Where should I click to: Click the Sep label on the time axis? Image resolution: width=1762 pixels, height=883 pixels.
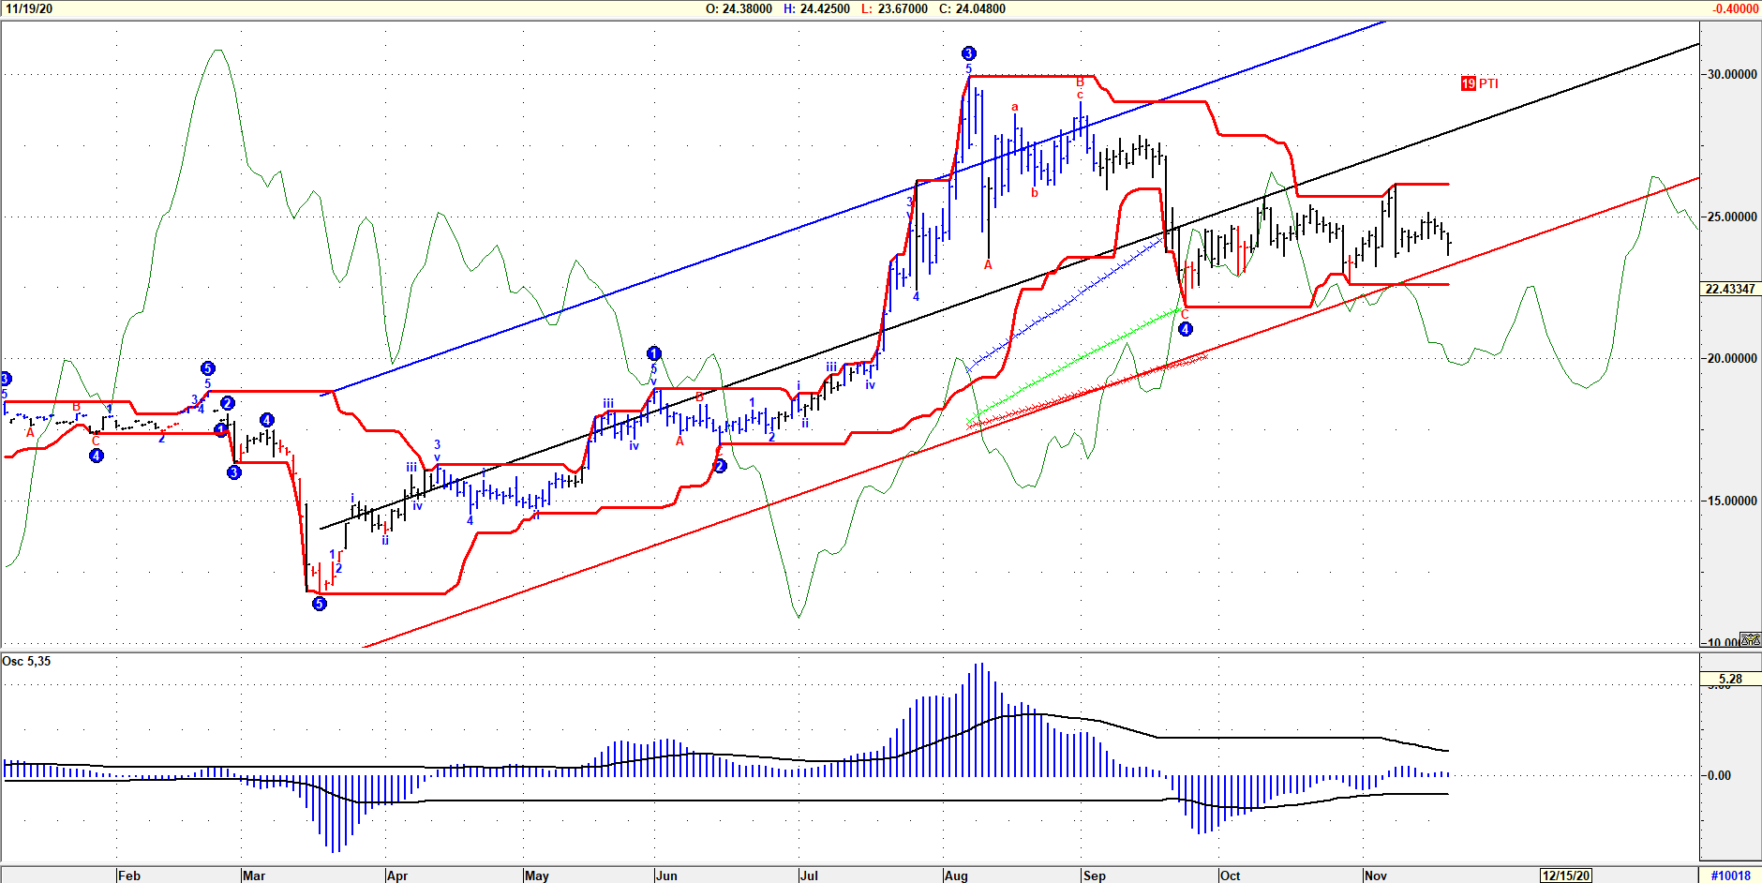point(1095,876)
